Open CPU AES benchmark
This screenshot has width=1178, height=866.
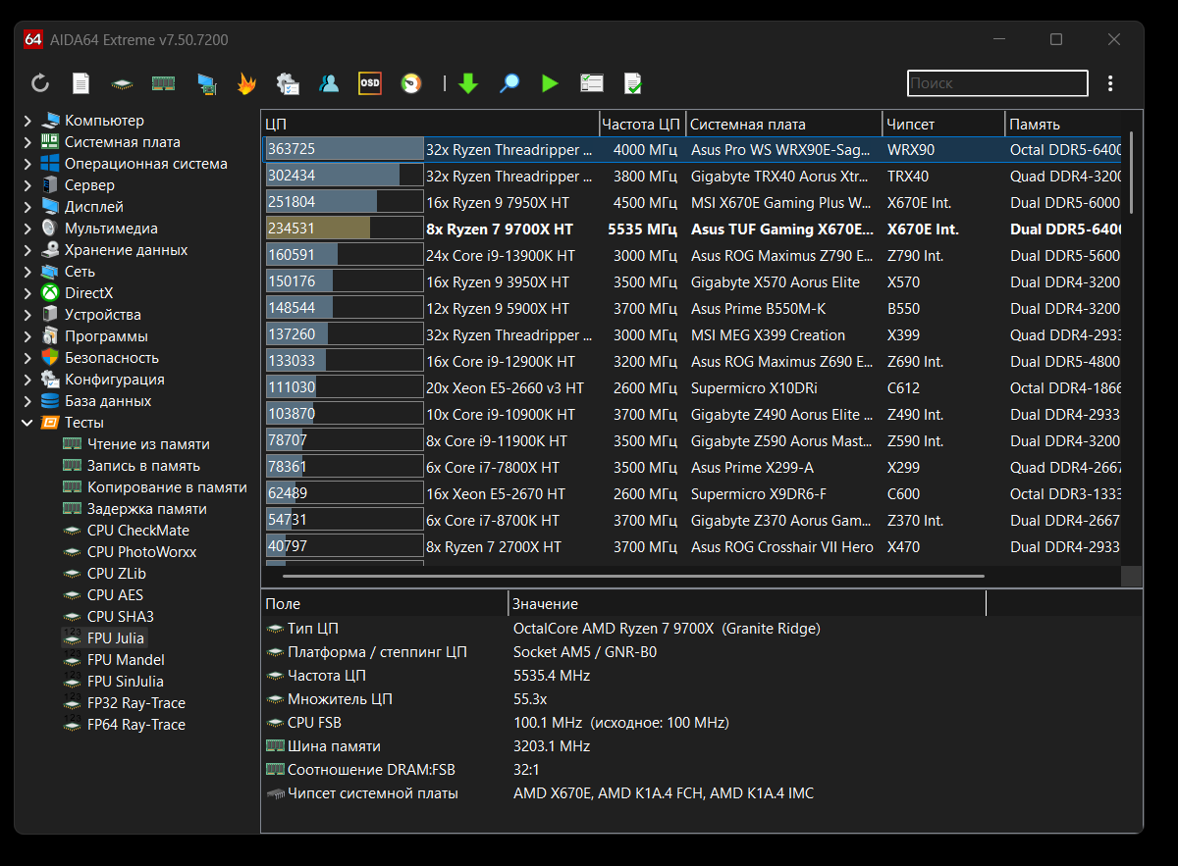pyautogui.click(x=115, y=595)
